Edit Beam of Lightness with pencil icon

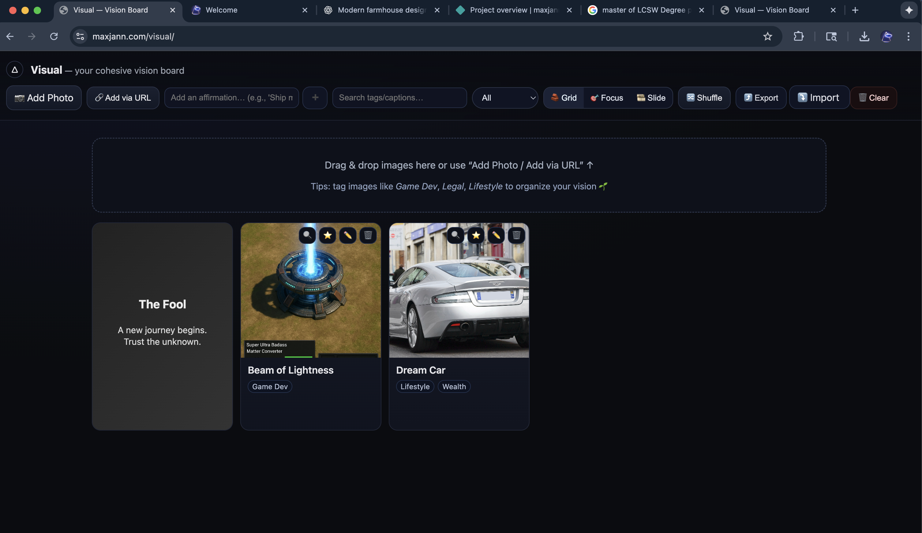347,235
